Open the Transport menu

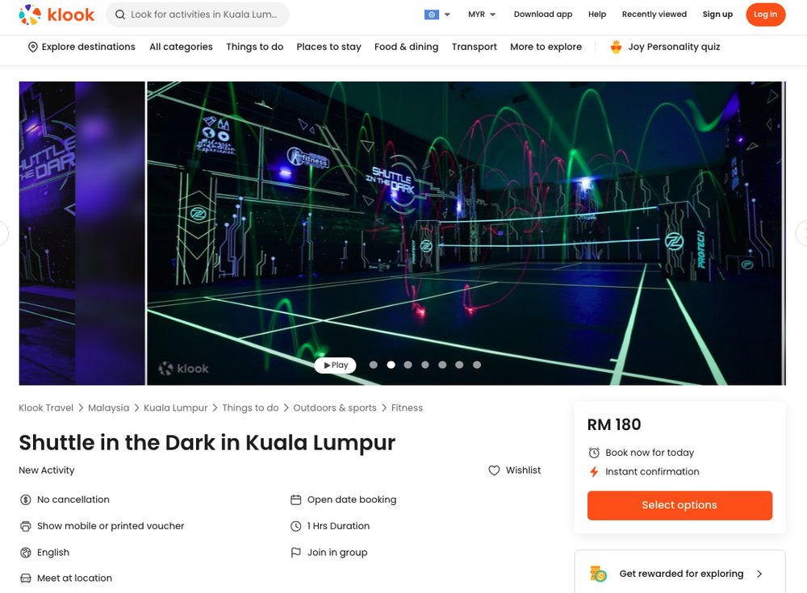474,47
